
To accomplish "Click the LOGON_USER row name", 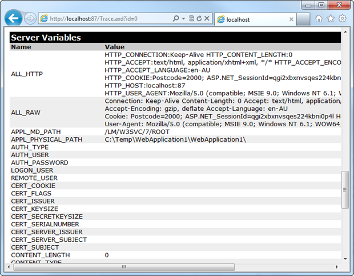I will [x=32, y=170].
